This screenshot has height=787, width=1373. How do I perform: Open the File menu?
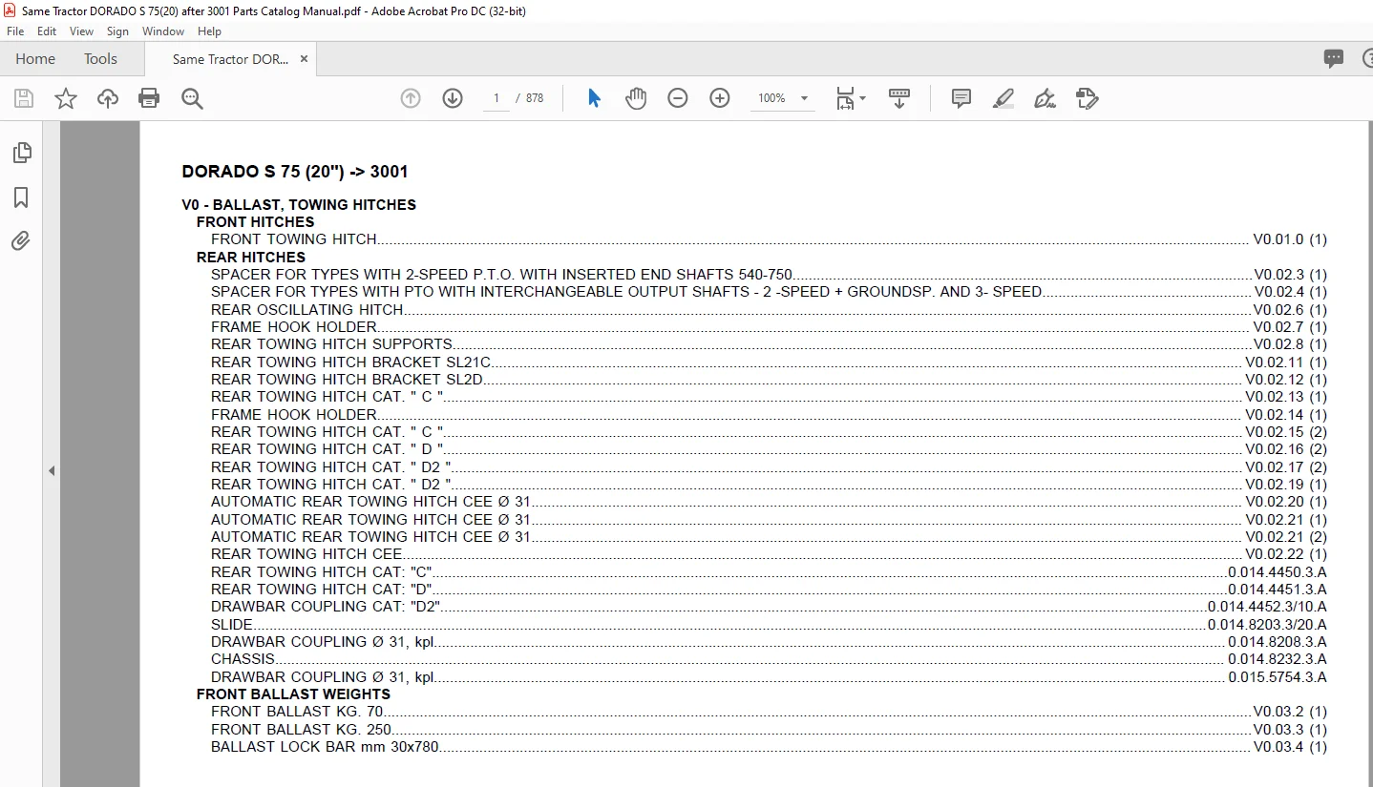(x=15, y=31)
